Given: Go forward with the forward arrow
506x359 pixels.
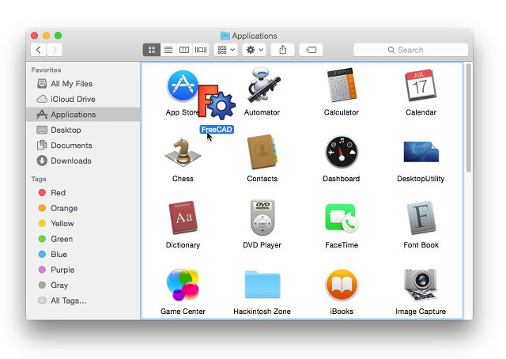Looking at the screenshot, I should tap(55, 50).
